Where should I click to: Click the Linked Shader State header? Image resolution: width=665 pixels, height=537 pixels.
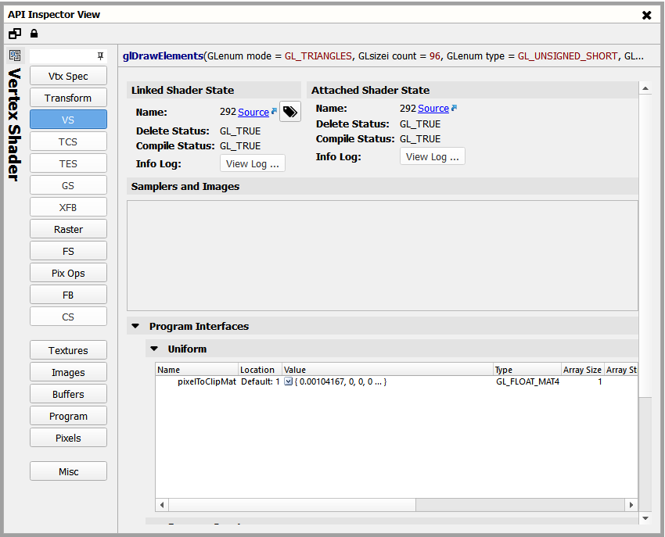point(214,90)
